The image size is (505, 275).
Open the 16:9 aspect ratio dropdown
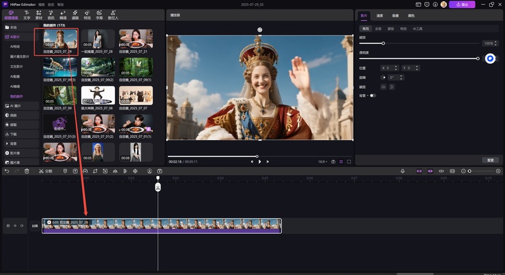(323, 161)
